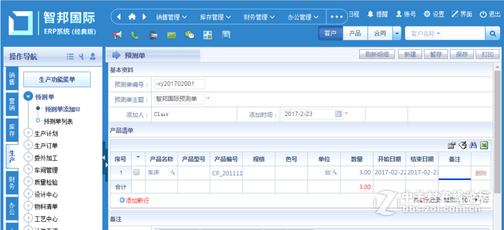504x230 pixels.
Task: Open the more menus ellipsis
Action: coord(337,17)
